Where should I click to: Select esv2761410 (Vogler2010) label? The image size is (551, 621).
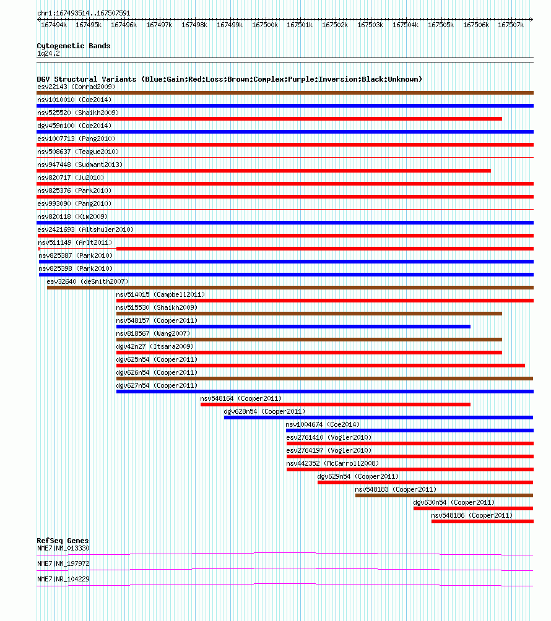[329, 438]
